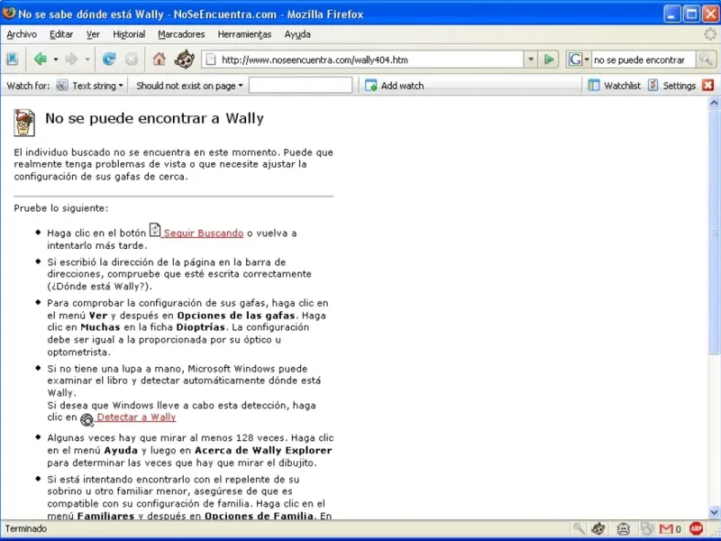Click the 'Terminado' status bar text
This screenshot has width=721, height=541.
point(26,528)
